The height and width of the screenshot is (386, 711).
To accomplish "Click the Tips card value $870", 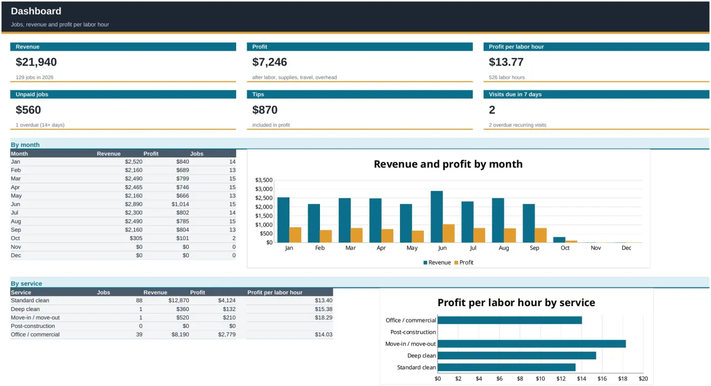I will click(265, 110).
